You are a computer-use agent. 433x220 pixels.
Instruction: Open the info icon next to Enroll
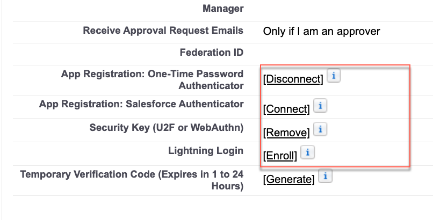pyautogui.click(x=307, y=152)
